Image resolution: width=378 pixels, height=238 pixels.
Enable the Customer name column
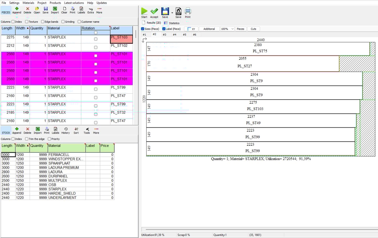79,22
